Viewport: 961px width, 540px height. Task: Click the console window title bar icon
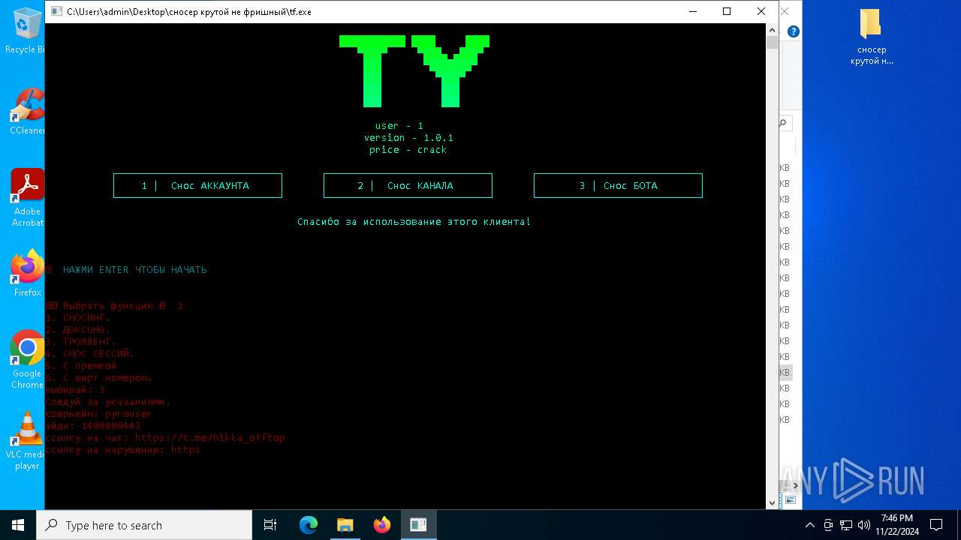point(56,11)
